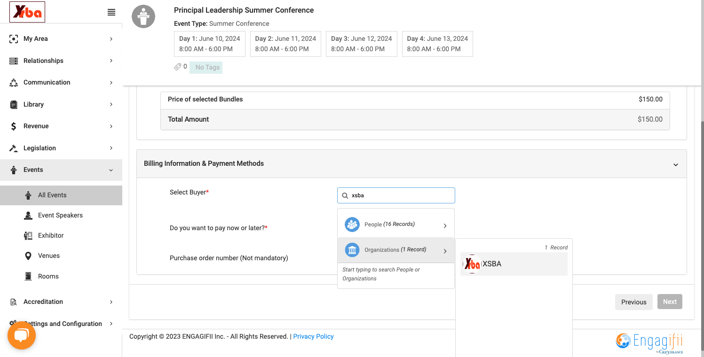Expand People results arrow
The height and width of the screenshot is (357, 704).
[445, 226]
